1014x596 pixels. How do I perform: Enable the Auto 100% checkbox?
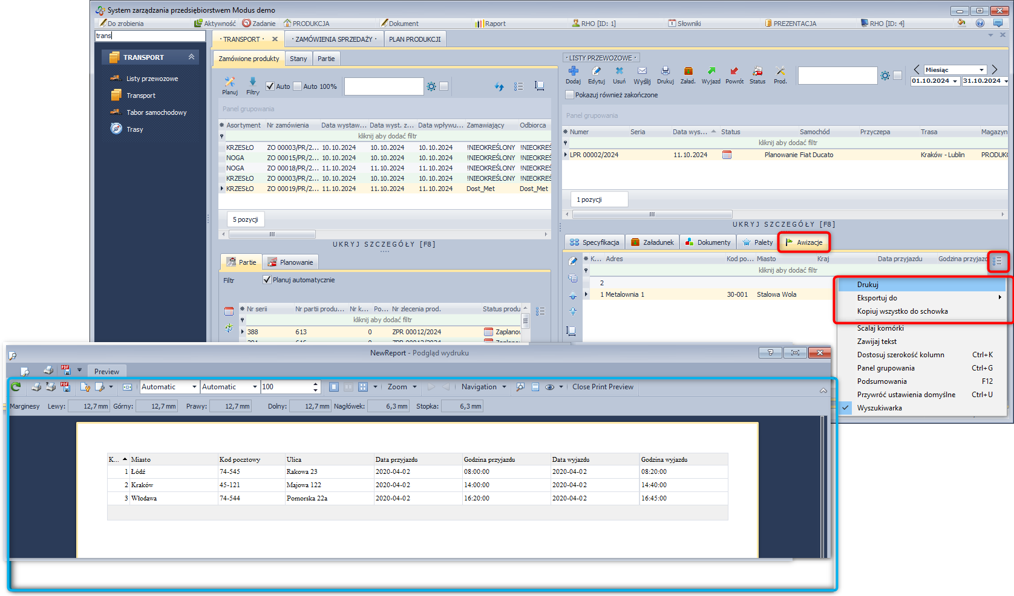click(298, 86)
